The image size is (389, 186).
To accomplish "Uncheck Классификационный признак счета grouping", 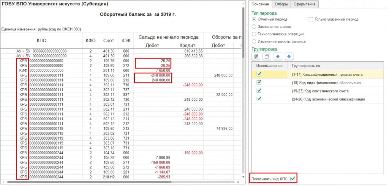I will click(259, 74).
